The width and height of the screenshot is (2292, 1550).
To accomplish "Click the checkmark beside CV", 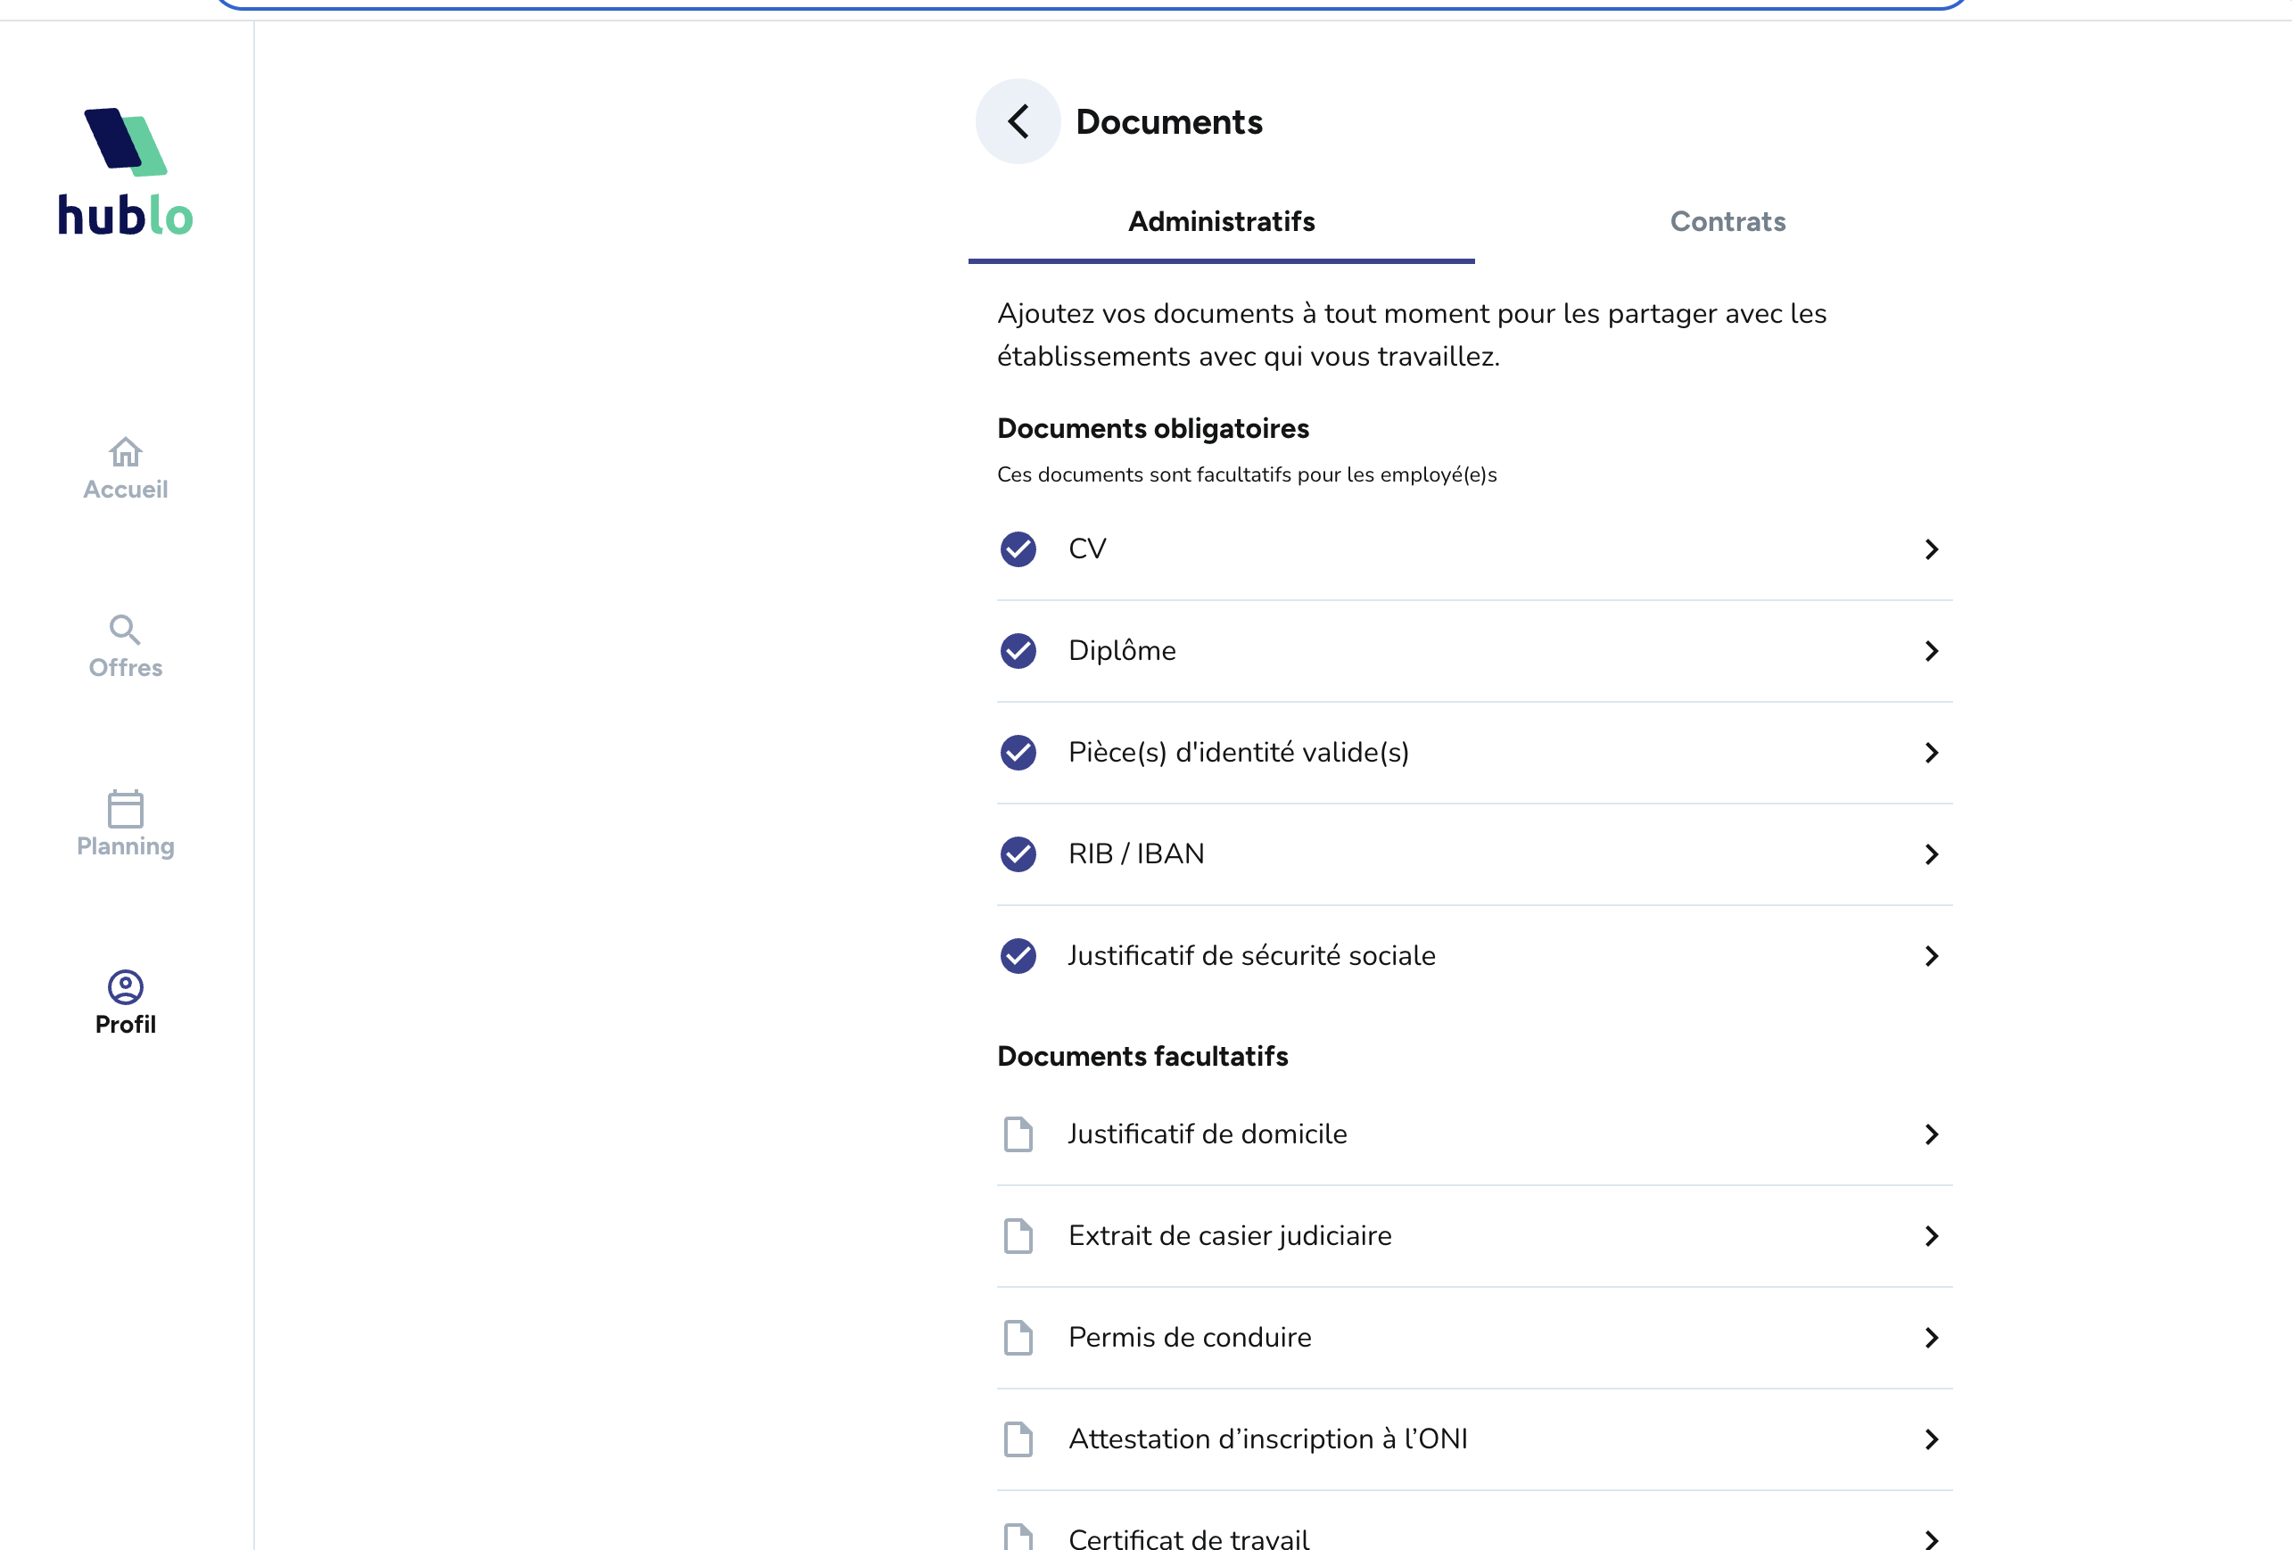I will pos(1018,549).
